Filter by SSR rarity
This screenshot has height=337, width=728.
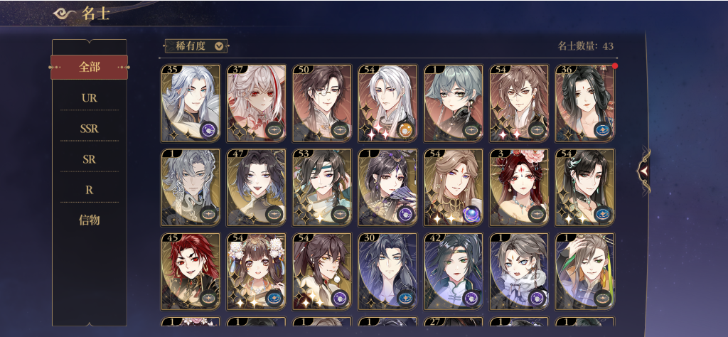[89, 129]
